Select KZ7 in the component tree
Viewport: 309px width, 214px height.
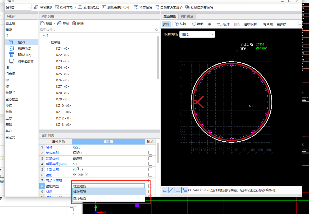[63, 87]
